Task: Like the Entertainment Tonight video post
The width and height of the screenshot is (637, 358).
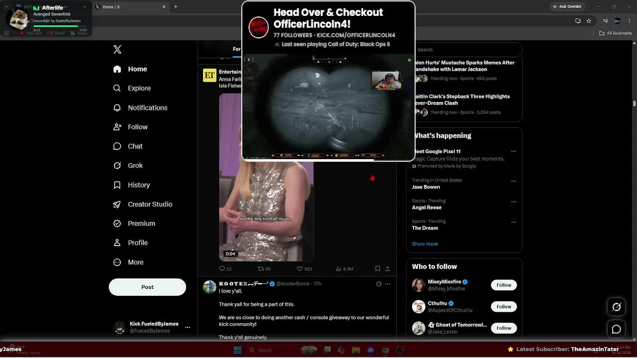Action: pyautogui.click(x=304, y=268)
